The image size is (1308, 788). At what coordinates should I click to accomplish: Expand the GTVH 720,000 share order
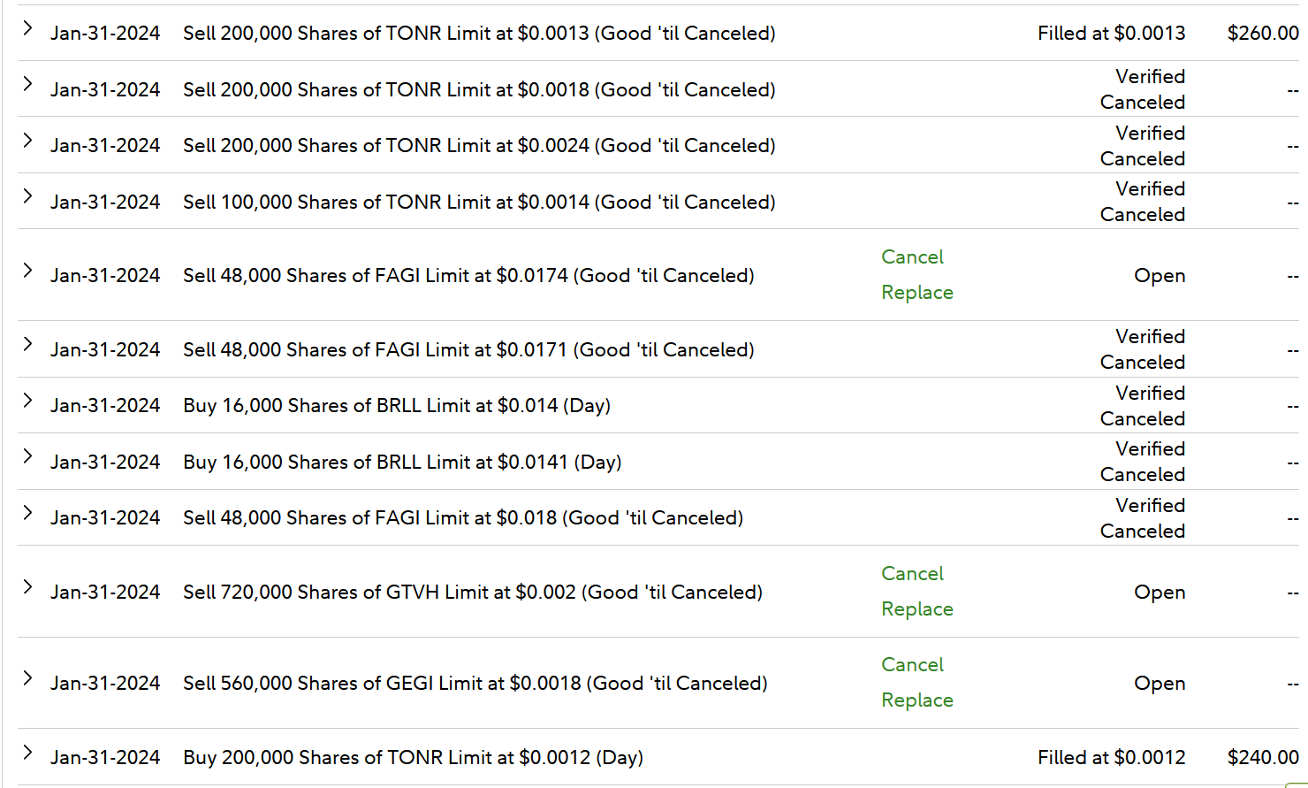[27, 587]
